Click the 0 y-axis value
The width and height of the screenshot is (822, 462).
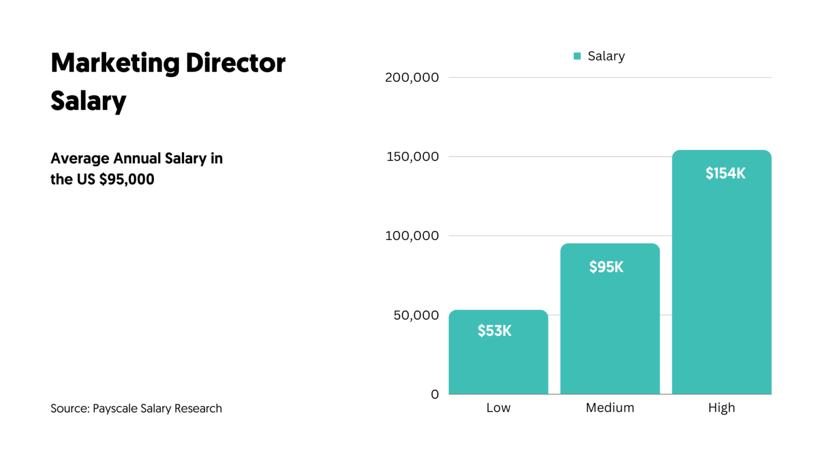point(435,395)
